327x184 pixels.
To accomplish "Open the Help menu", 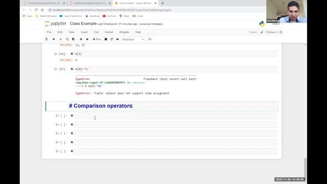I will [138, 32].
